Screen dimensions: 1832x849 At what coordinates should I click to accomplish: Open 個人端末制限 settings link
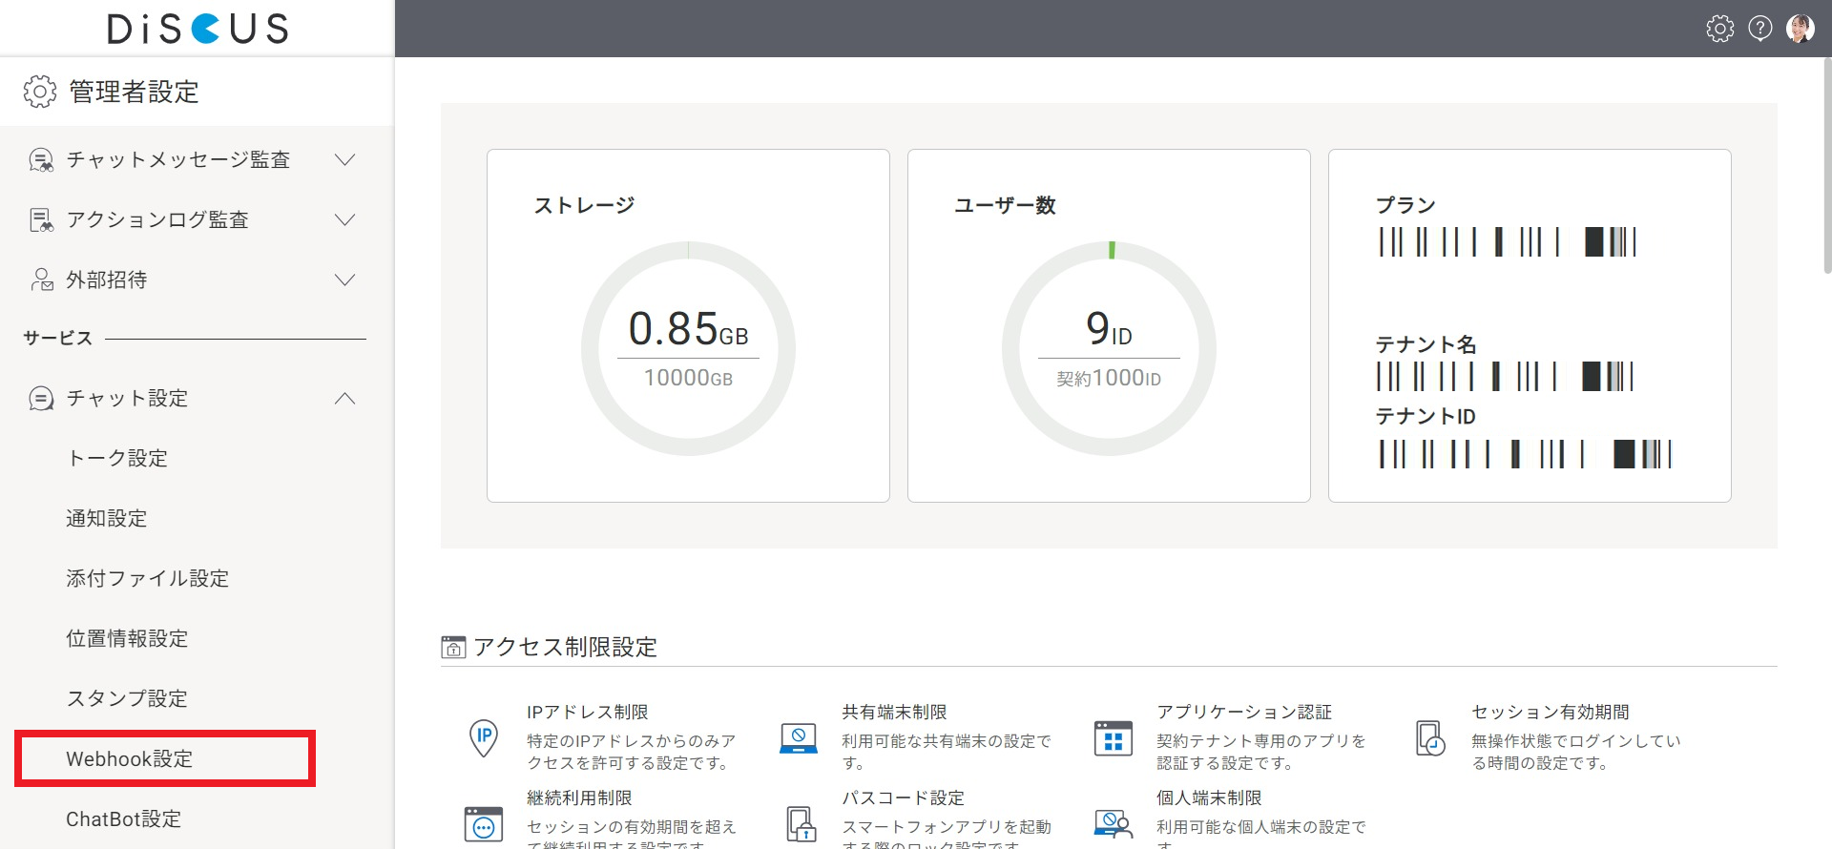(1209, 798)
